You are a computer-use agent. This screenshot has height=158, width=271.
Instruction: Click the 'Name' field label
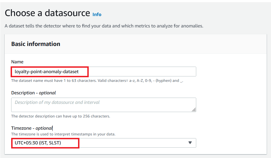[17, 62]
